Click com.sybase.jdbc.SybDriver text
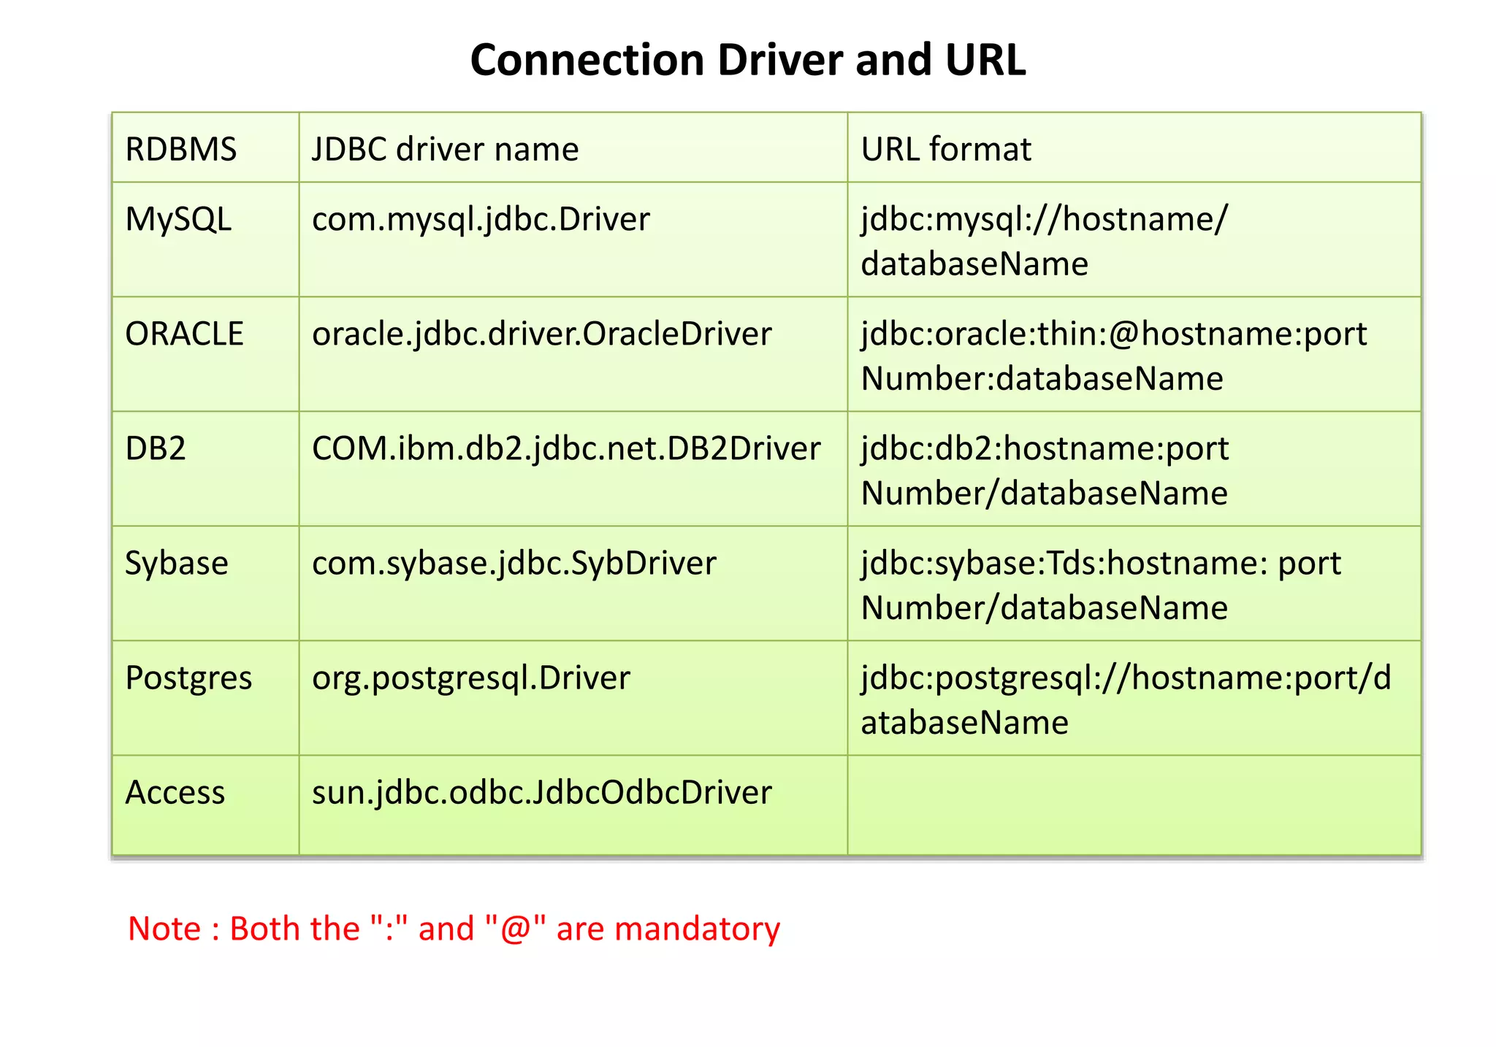 tap(514, 563)
